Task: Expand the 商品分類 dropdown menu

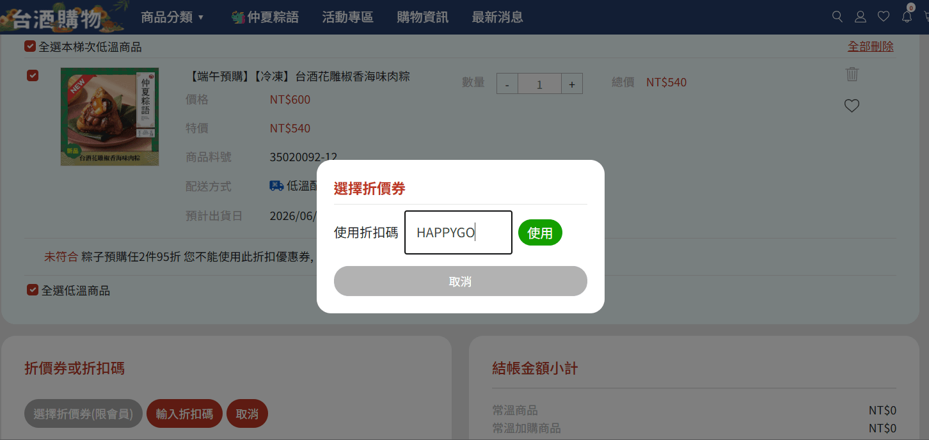Action: click(x=172, y=17)
